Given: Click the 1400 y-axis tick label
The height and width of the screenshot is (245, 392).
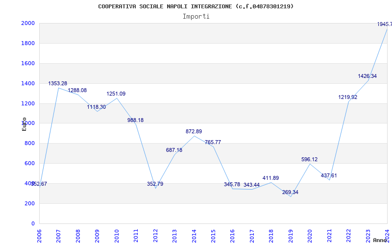Looking at the screenshot, I should pos(28,83).
